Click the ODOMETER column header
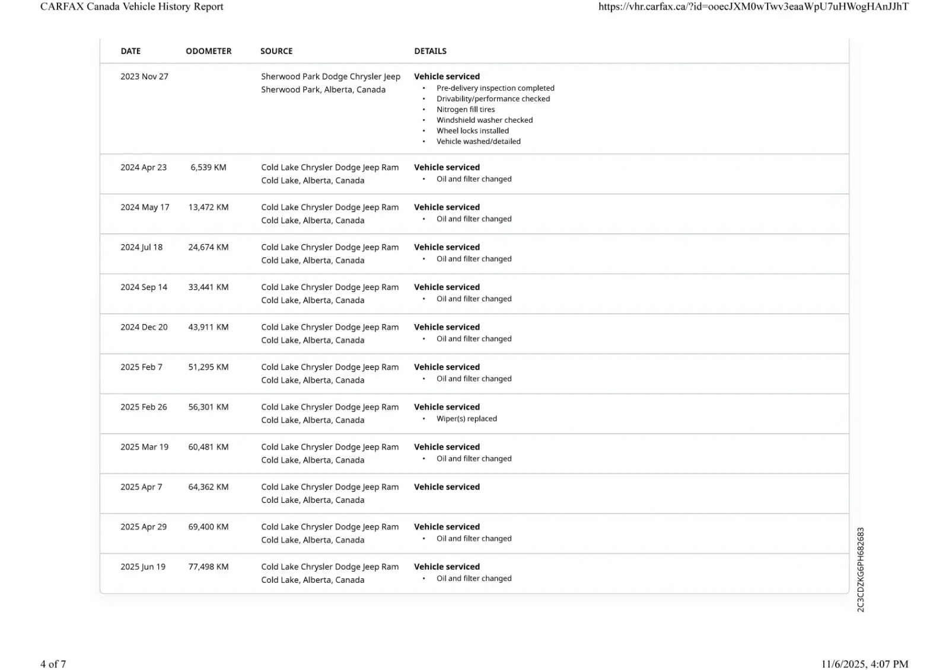 coord(209,51)
